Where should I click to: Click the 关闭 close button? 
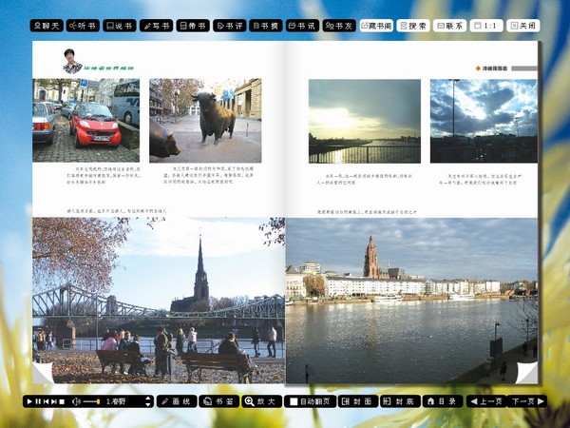(x=523, y=26)
